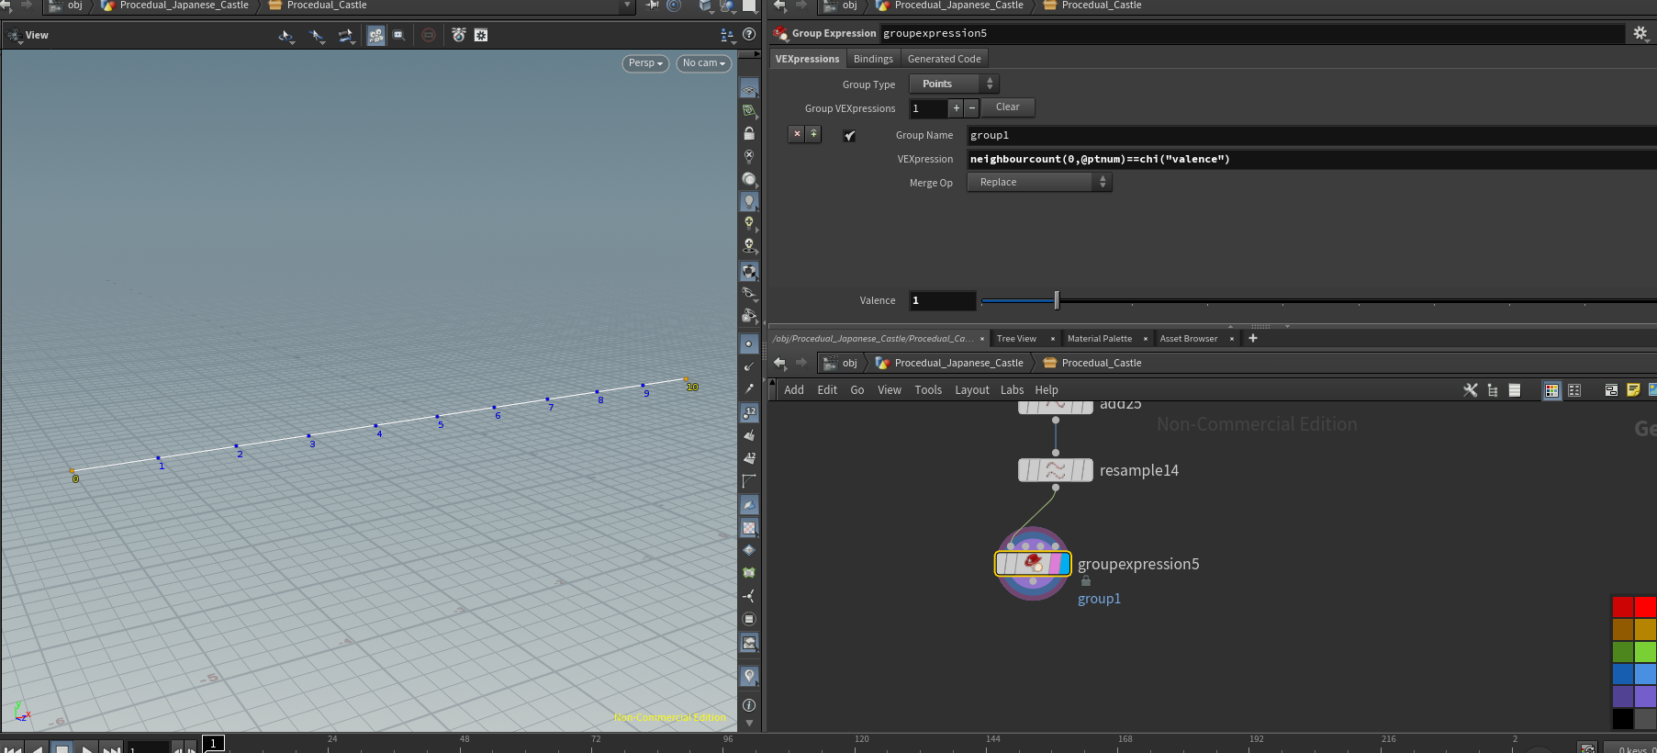The image size is (1657, 753).
Task: Open the viewport help question mark
Action: [x=749, y=35]
